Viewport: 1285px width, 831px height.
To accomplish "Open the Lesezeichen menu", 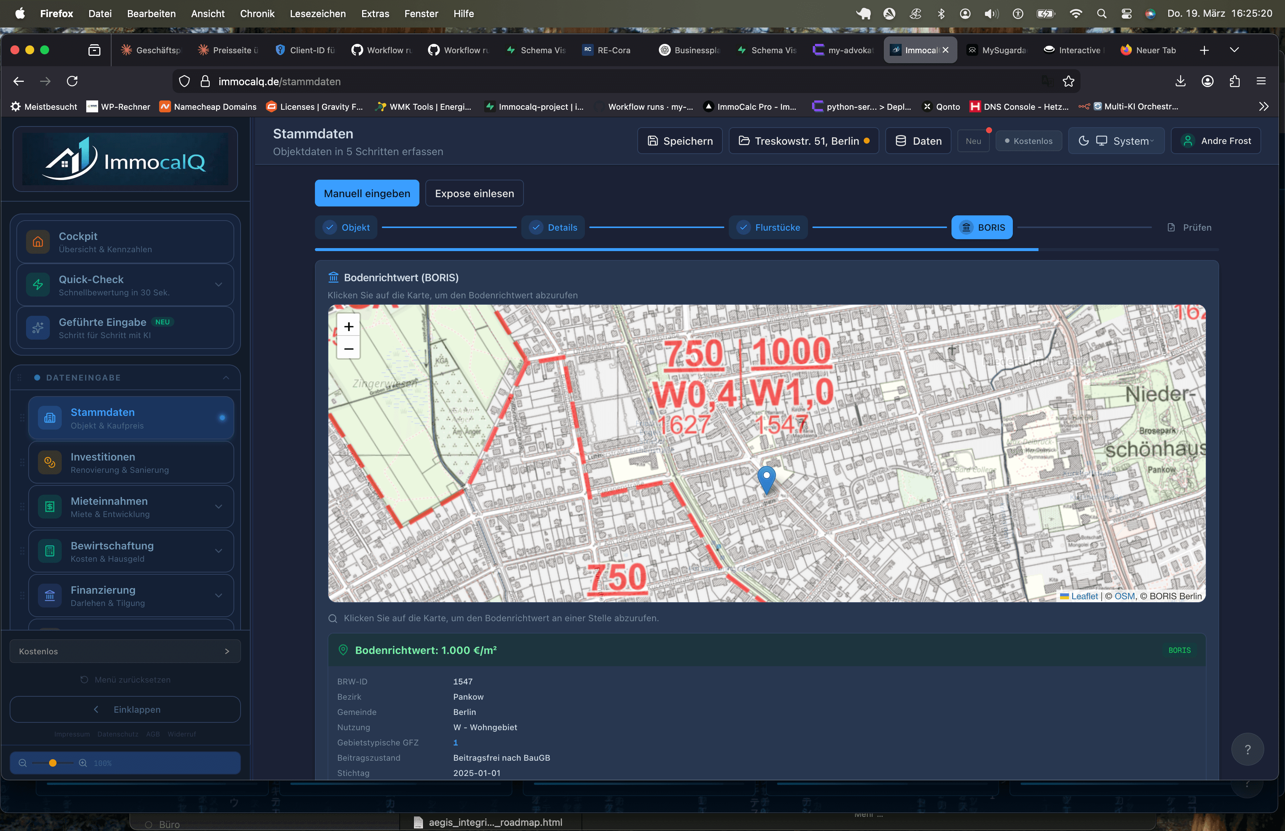I will [318, 13].
